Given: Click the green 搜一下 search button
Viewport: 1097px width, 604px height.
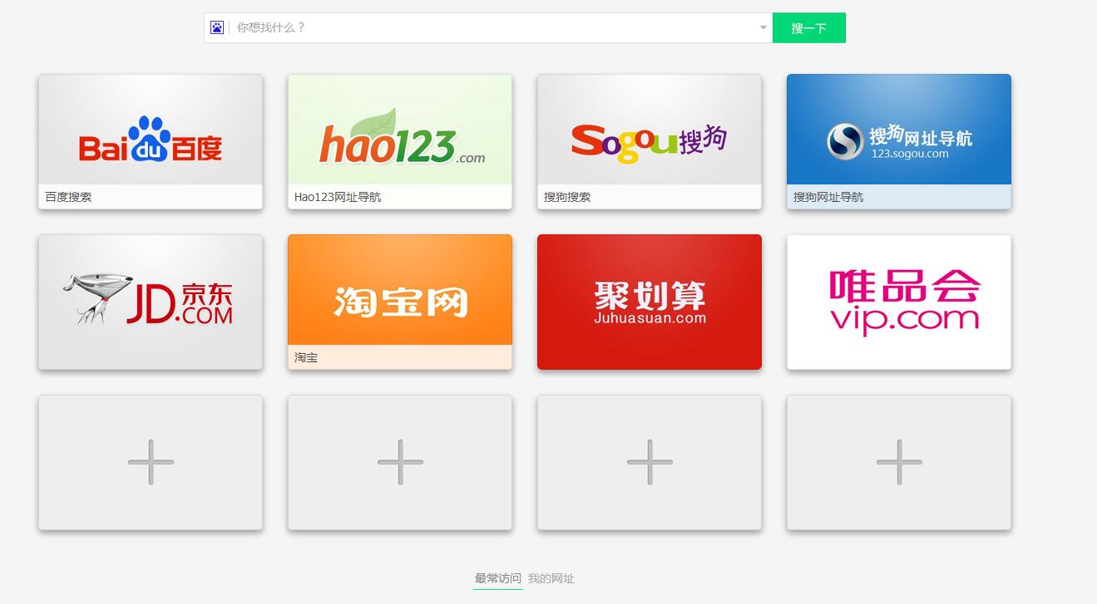Looking at the screenshot, I should [808, 27].
